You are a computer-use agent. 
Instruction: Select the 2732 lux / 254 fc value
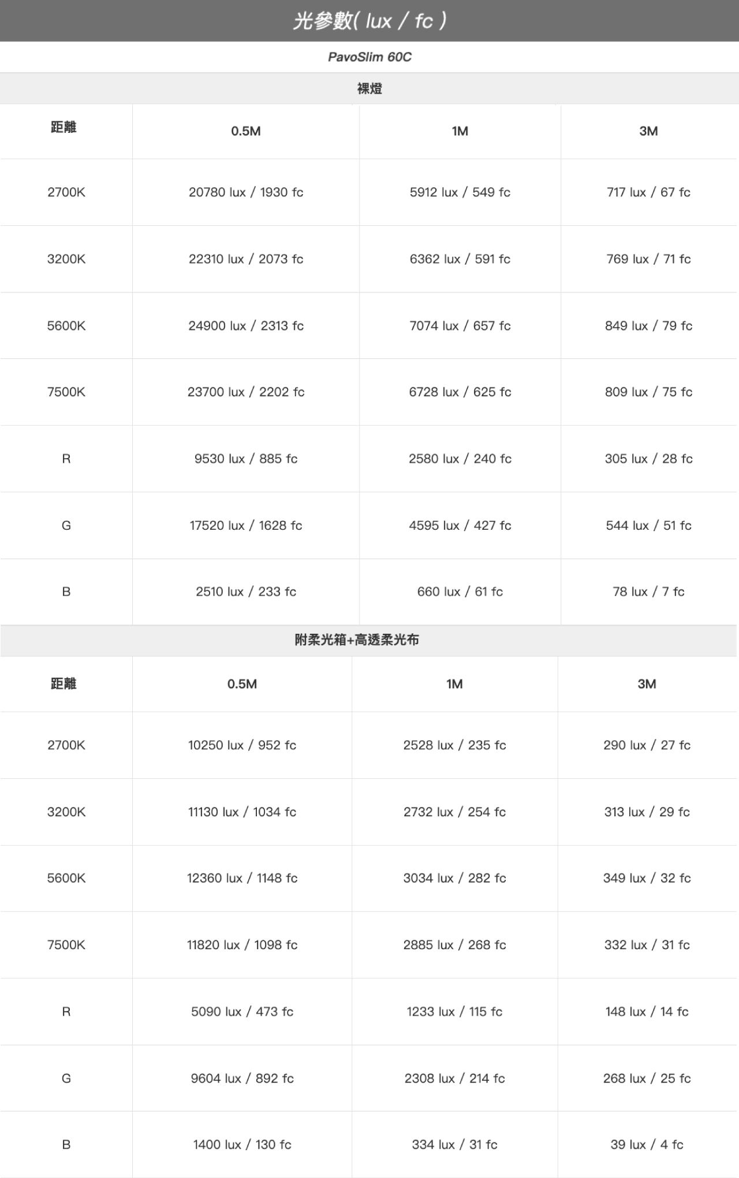454,812
